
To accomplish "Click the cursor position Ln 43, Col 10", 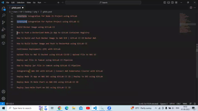I will coord(148,104).
